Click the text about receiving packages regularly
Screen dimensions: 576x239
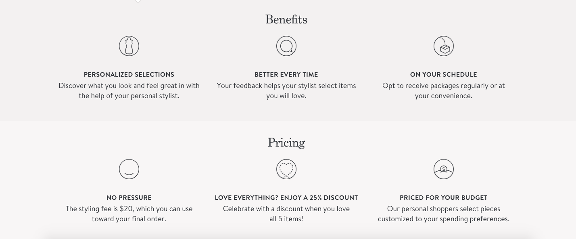coord(444,91)
